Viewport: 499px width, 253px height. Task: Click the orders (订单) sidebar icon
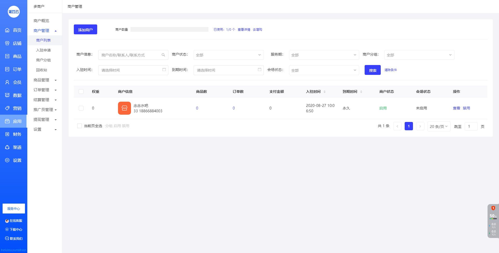click(x=7, y=69)
